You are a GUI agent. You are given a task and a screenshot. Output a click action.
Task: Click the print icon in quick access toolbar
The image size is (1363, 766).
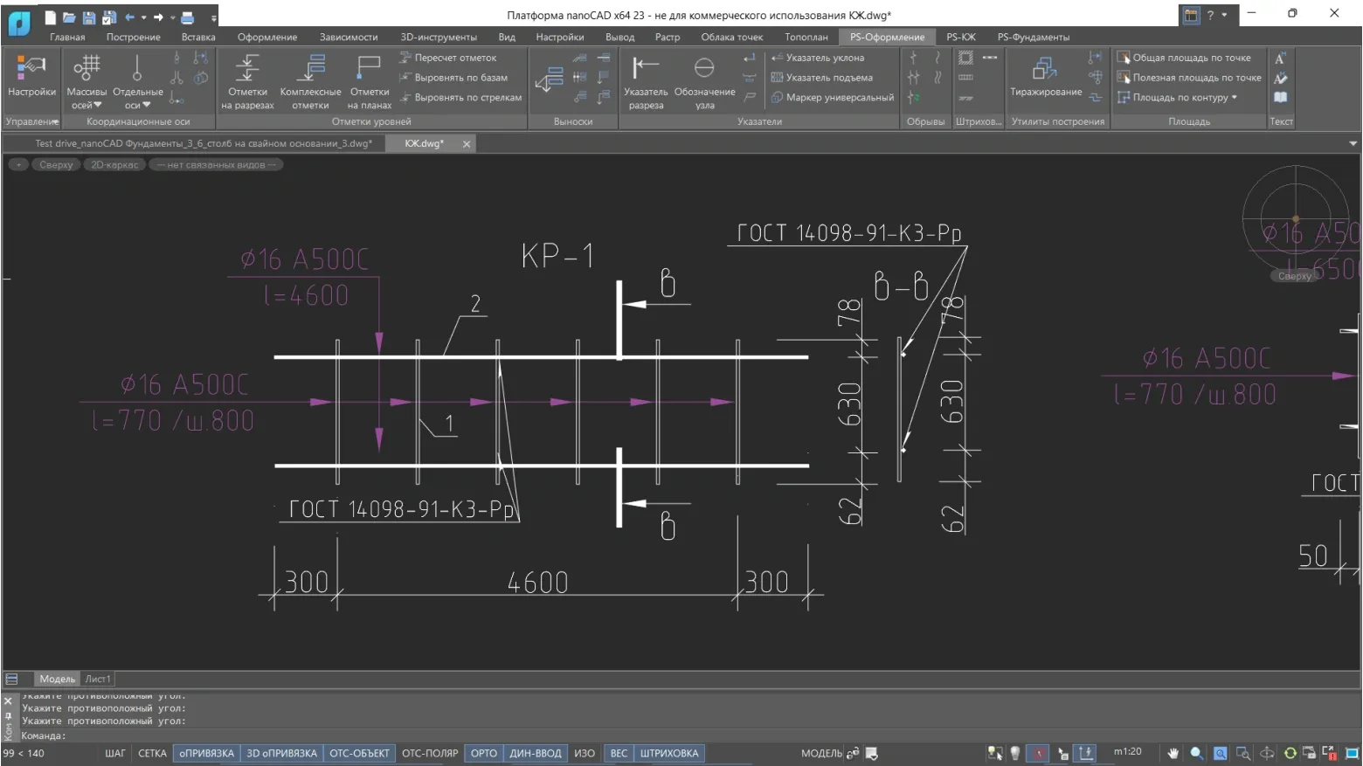click(x=187, y=17)
